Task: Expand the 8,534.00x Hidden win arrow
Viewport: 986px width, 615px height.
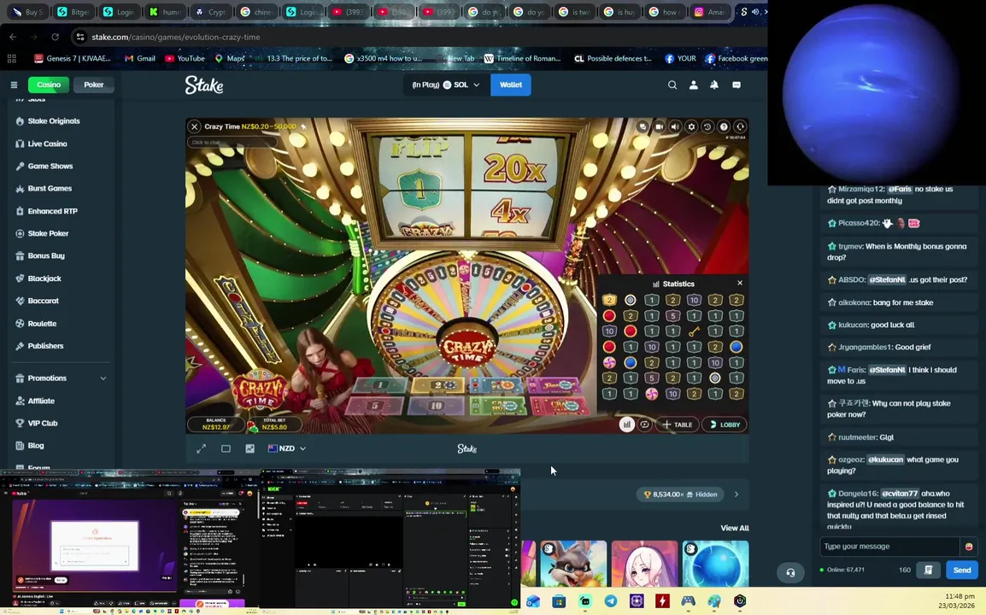Action: coord(737,495)
